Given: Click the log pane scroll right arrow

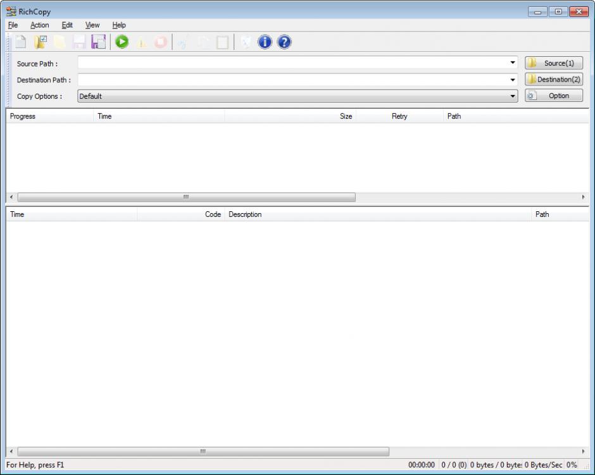Looking at the screenshot, I should point(584,452).
